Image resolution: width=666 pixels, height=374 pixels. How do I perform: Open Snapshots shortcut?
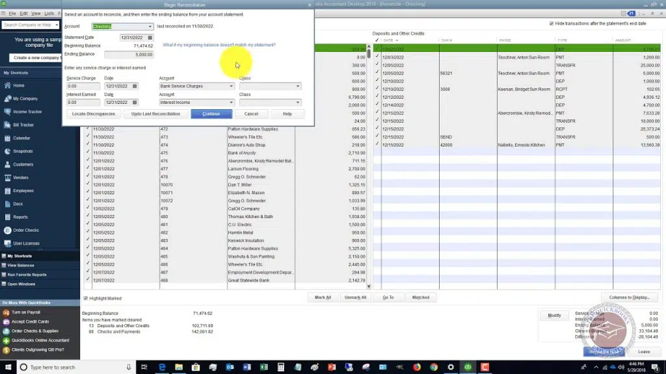(x=23, y=151)
